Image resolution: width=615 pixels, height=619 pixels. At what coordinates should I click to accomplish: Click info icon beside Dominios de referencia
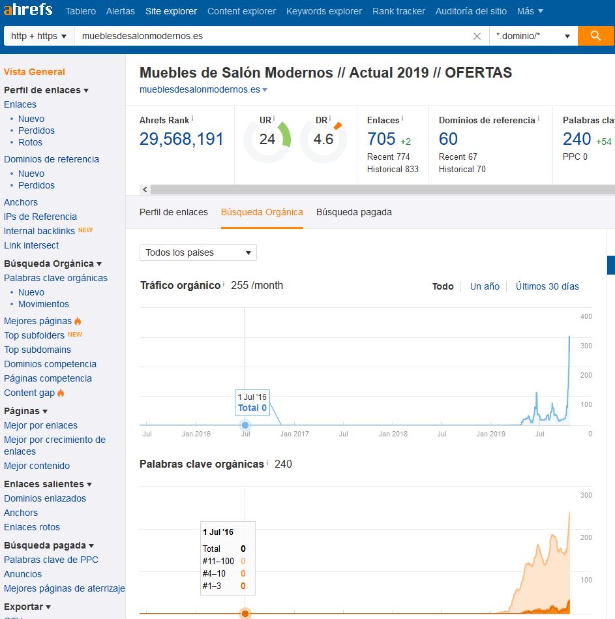(539, 118)
